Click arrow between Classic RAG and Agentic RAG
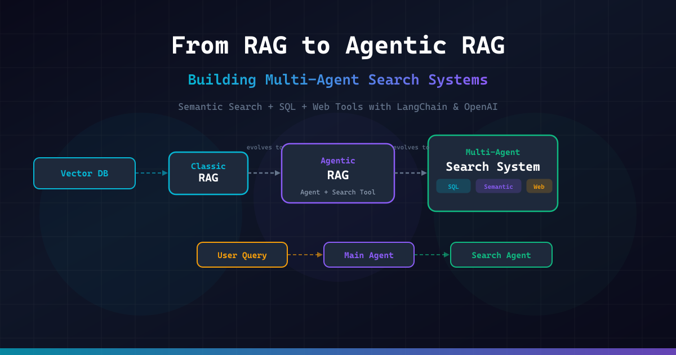Screen dimensions: 676x355 coord(264,173)
